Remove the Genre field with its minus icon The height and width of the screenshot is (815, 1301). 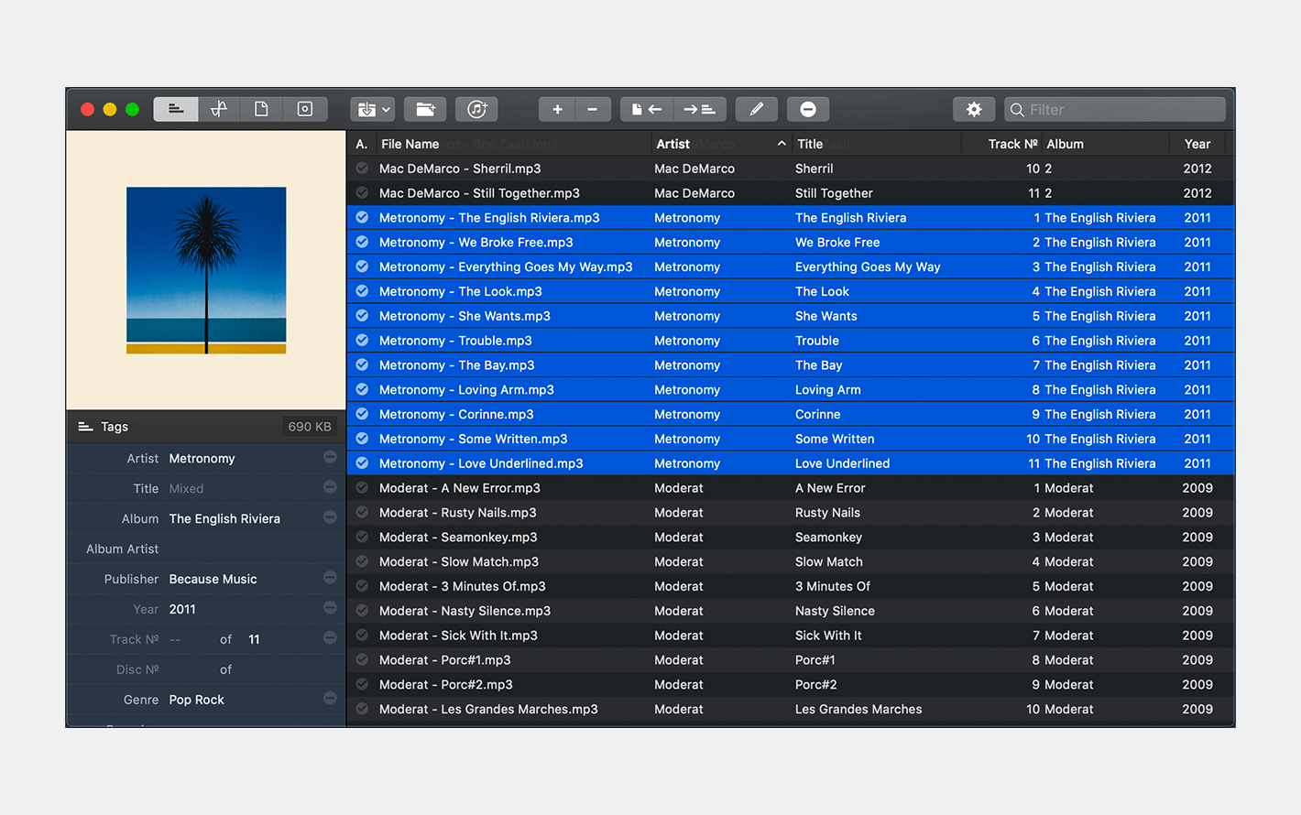330,699
